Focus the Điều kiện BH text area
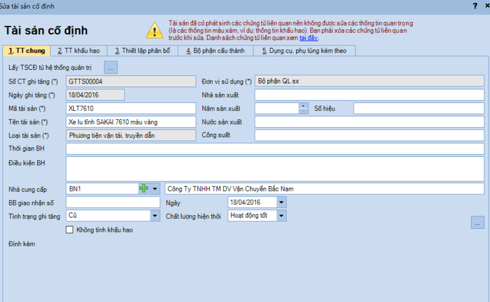 coord(275,169)
